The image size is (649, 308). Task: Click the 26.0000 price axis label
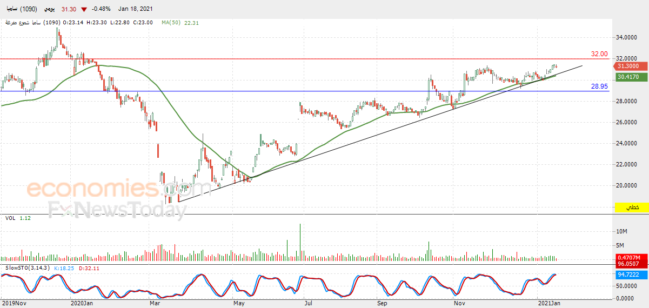point(627,122)
